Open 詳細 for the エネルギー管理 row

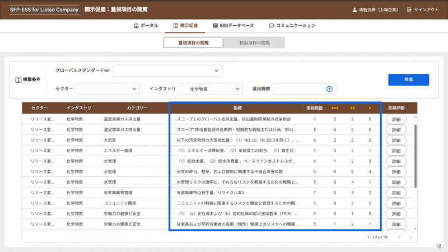396,151
